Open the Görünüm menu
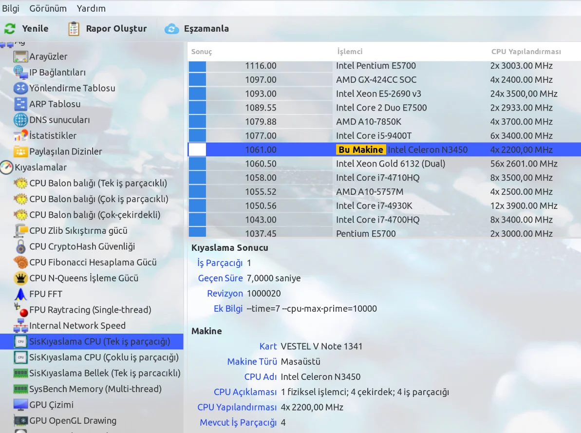The width and height of the screenshot is (581, 433). pyautogui.click(x=48, y=8)
